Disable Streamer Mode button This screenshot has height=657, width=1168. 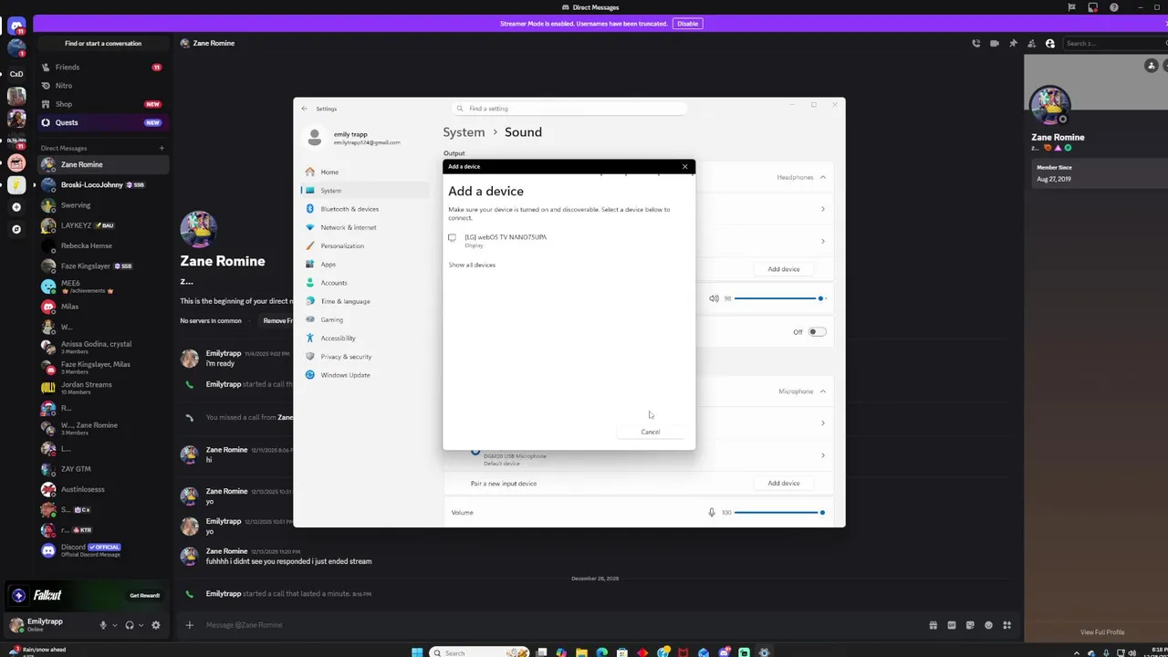pyautogui.click(x=688, y=24)
